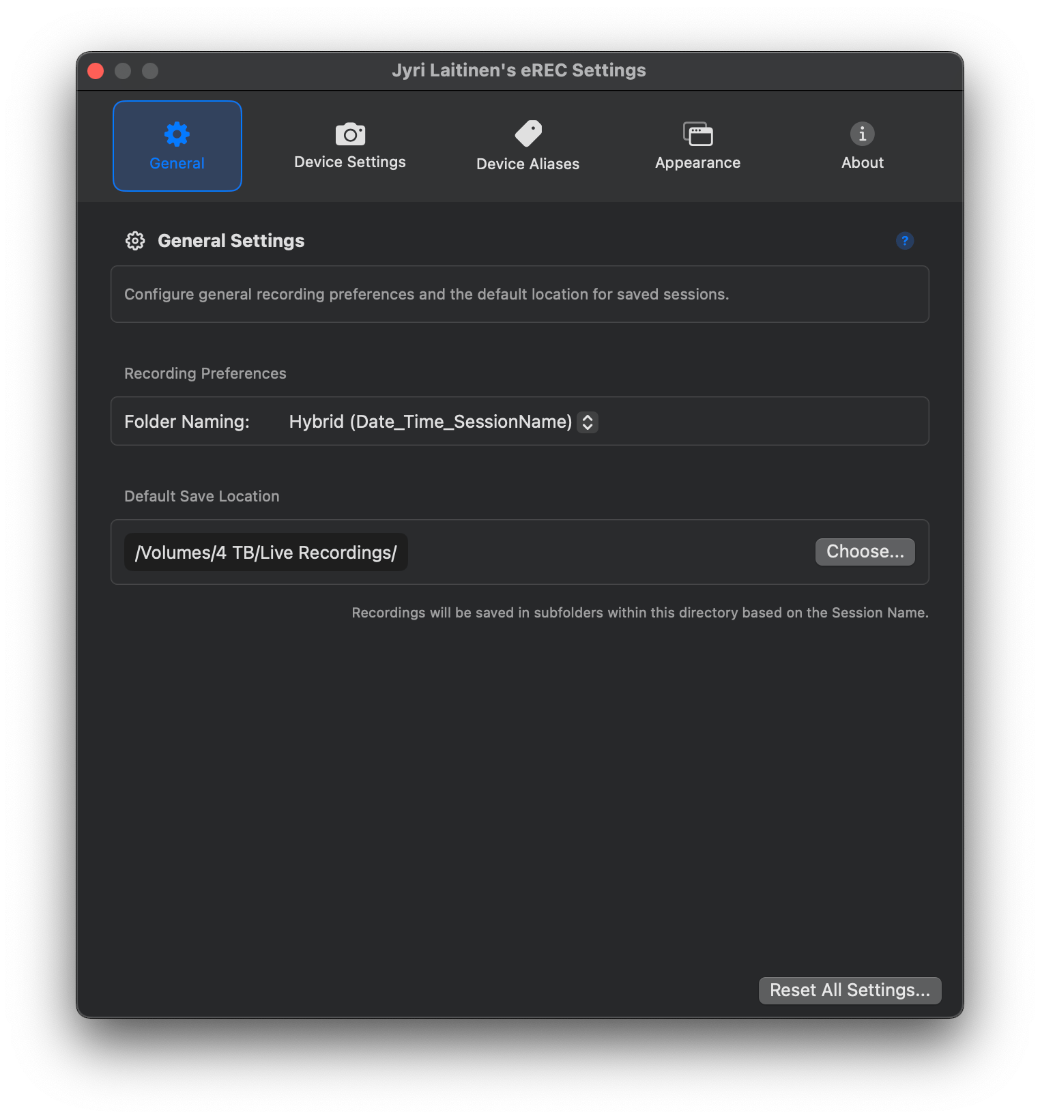Click the subfolders note below save location
Screen dimensions: 1040x1119
640,613
